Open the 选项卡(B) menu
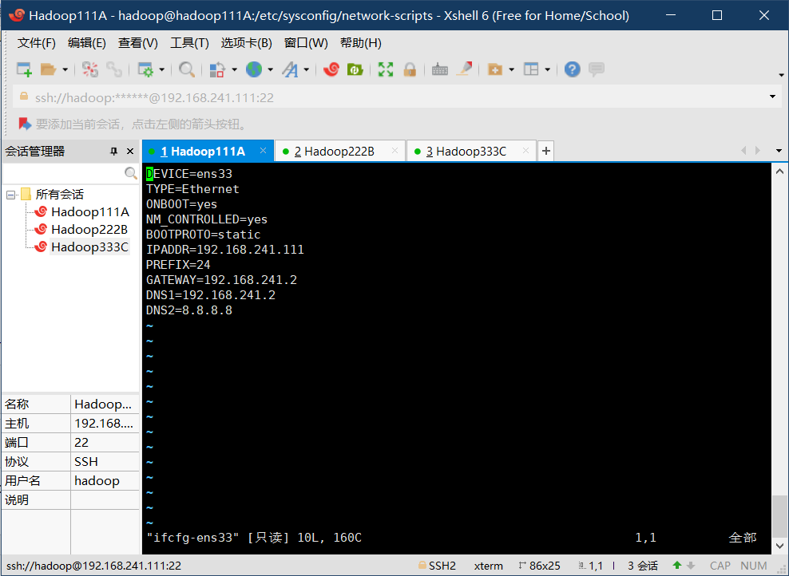The image size is (789, 576). coord(246,43)
